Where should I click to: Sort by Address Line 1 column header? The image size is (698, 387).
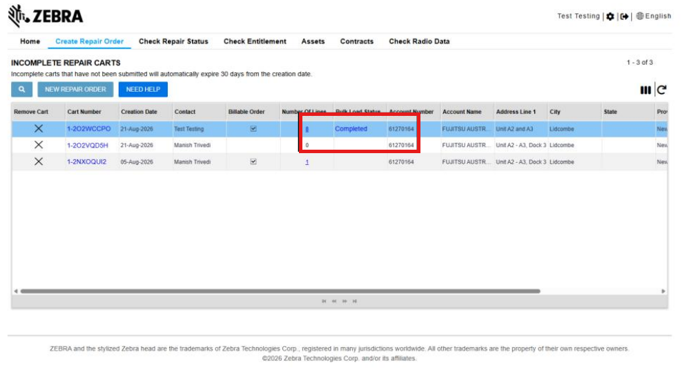click(516, 112)
